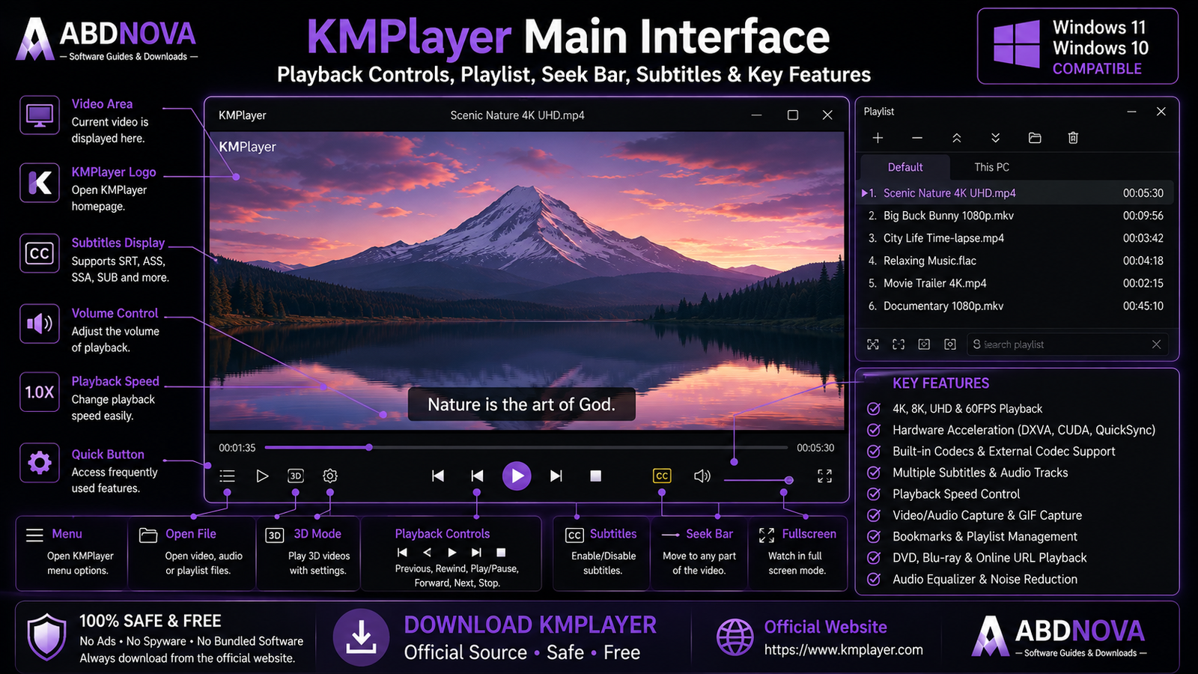The height and width of the screenshot is (674, 1198).
Task: Click the dashed-brackets icon at the playlist bottom
Action: click(x=898, y=344)
